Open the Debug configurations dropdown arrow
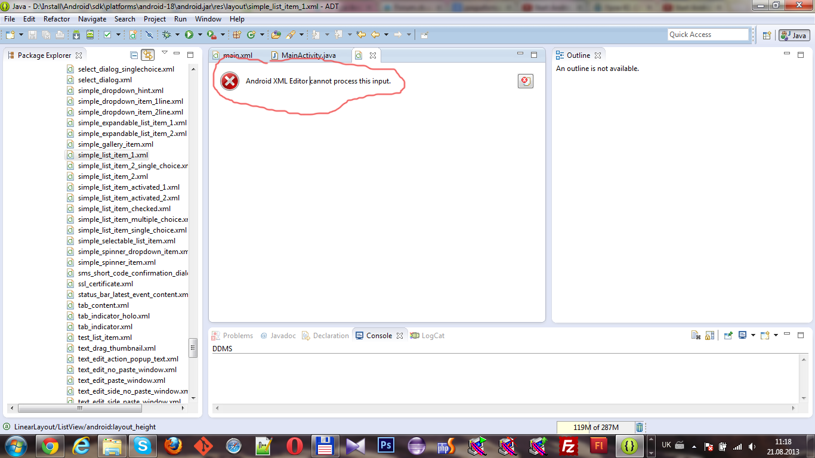This screenshot has width=815, height=458. [177, 35]
